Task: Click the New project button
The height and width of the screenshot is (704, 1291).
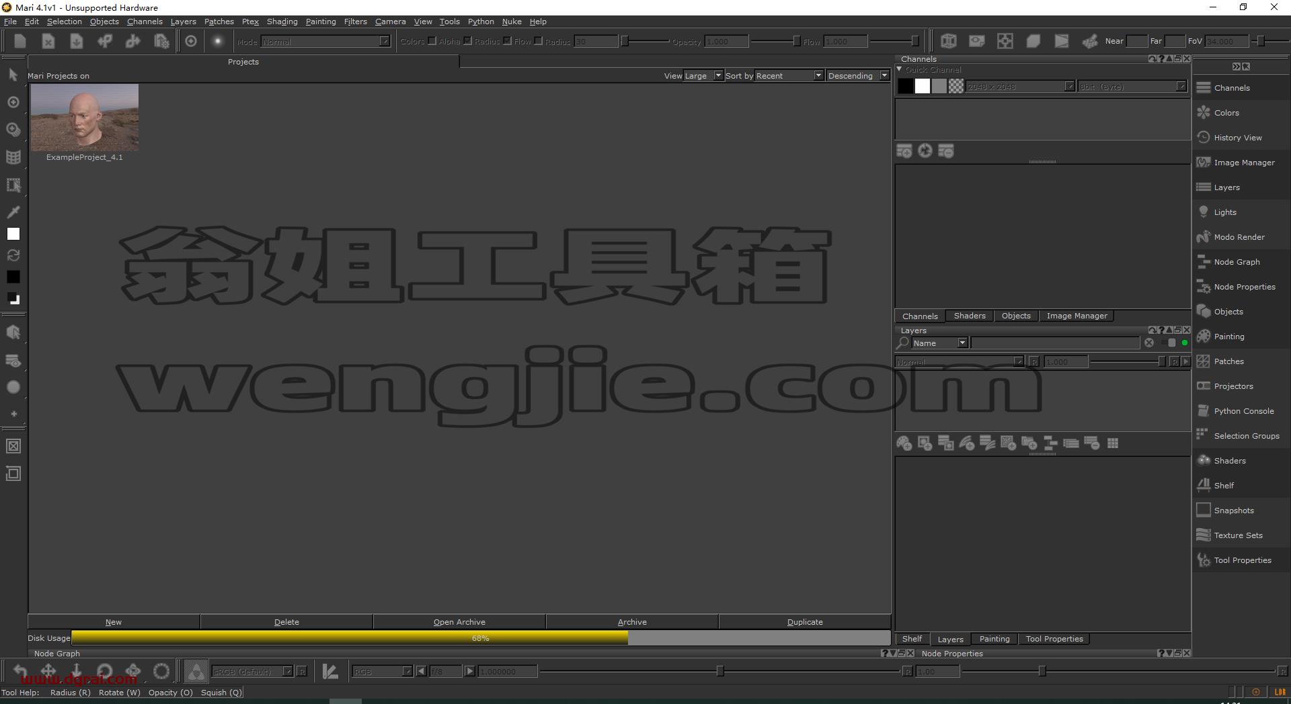Action: point(114,622)
